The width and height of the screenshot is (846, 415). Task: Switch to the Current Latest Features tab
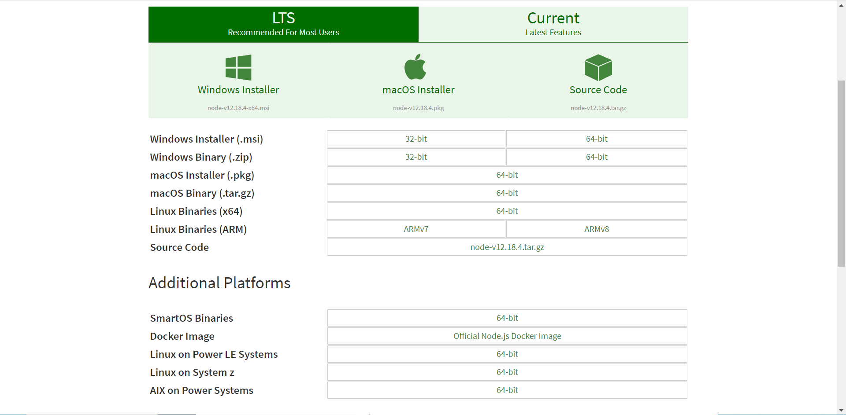[553, 24]
